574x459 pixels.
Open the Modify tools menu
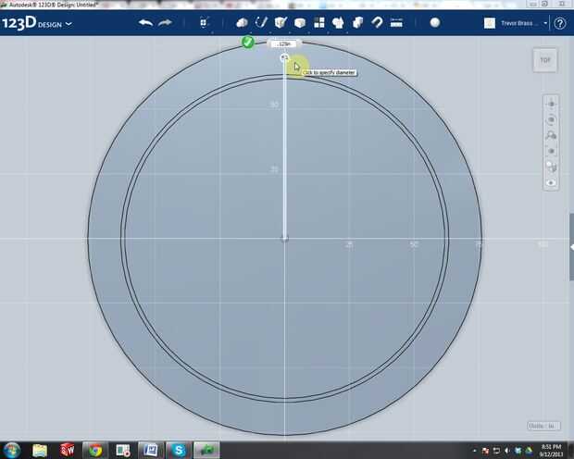(x=300, y=23)
